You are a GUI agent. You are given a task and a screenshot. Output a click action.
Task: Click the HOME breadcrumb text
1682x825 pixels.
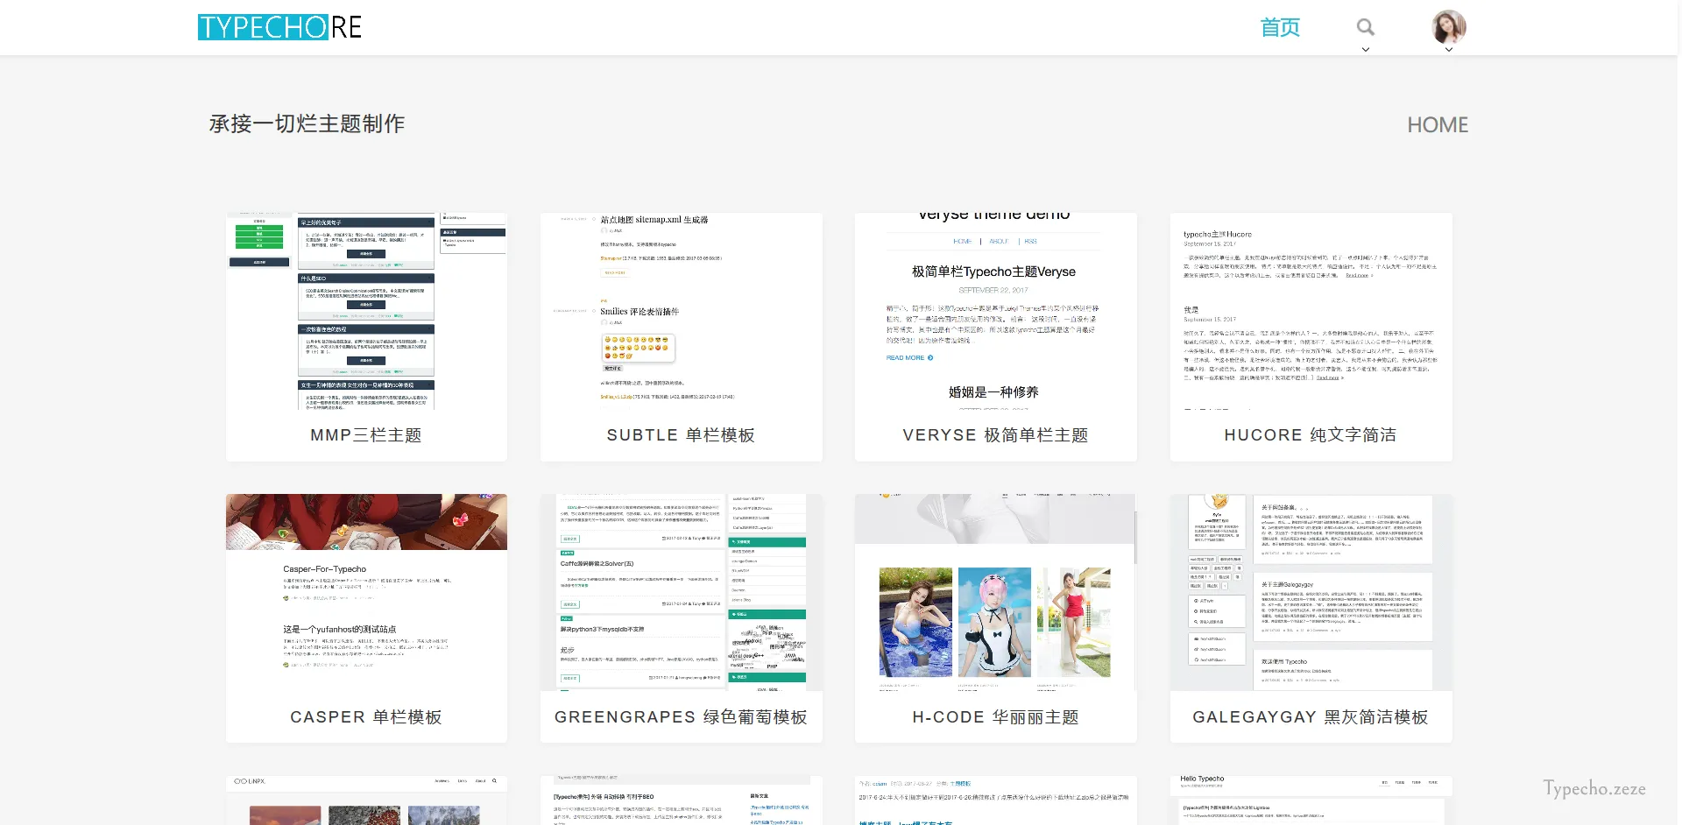pos(1438,125)
